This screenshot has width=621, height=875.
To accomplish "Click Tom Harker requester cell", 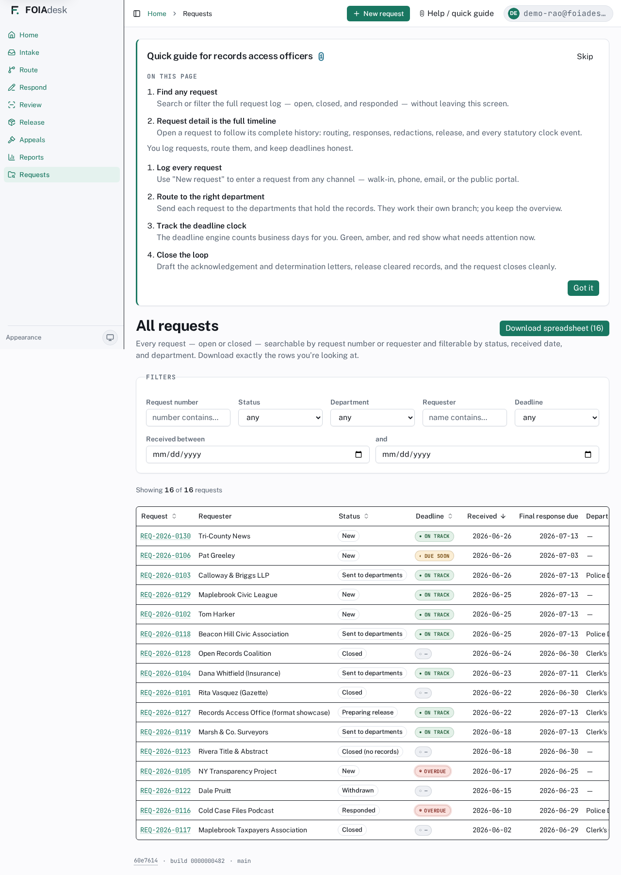I will pos(216,615).
